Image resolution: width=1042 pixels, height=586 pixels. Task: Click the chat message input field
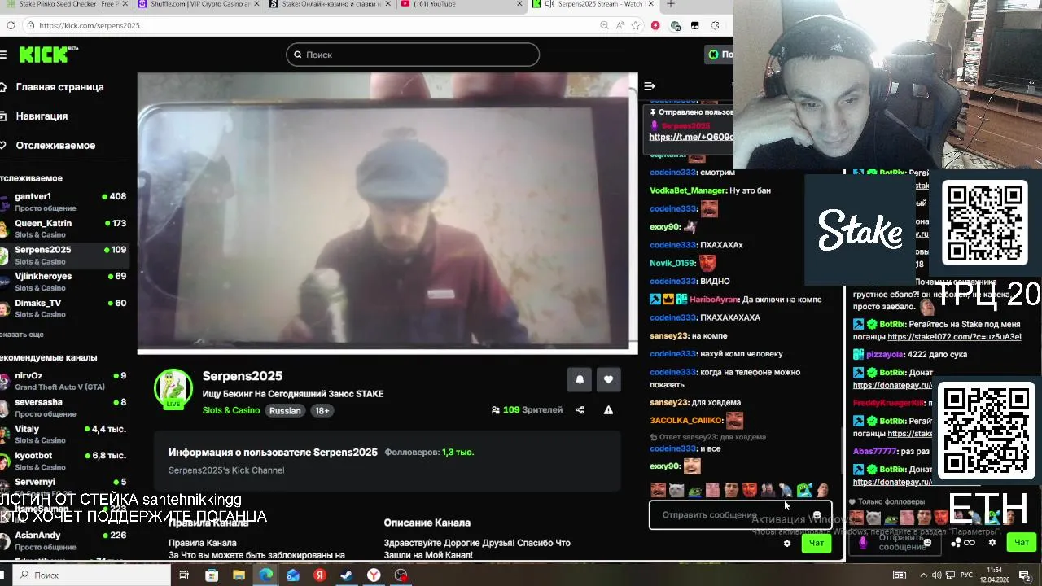click(x=740, y=515)
